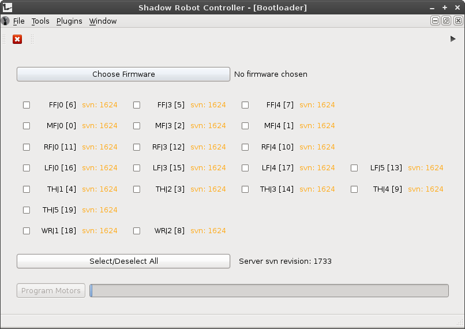Image resolution: width=465 pixels, height=329 pixels.
Task: Click the Choose Firmware button
Action: [x=123, y=74]
